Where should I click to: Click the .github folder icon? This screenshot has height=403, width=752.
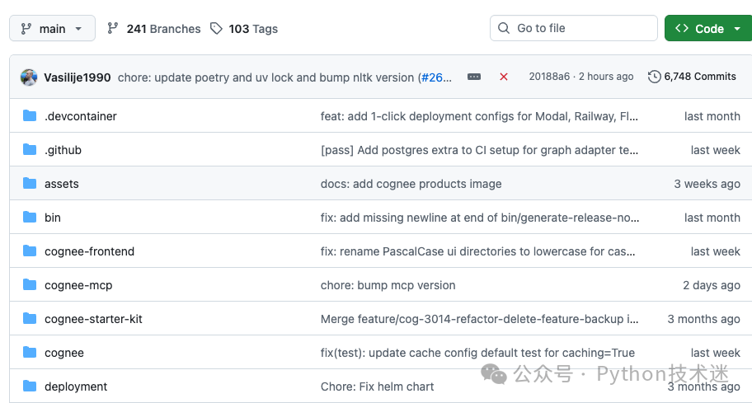coord(30,149)
